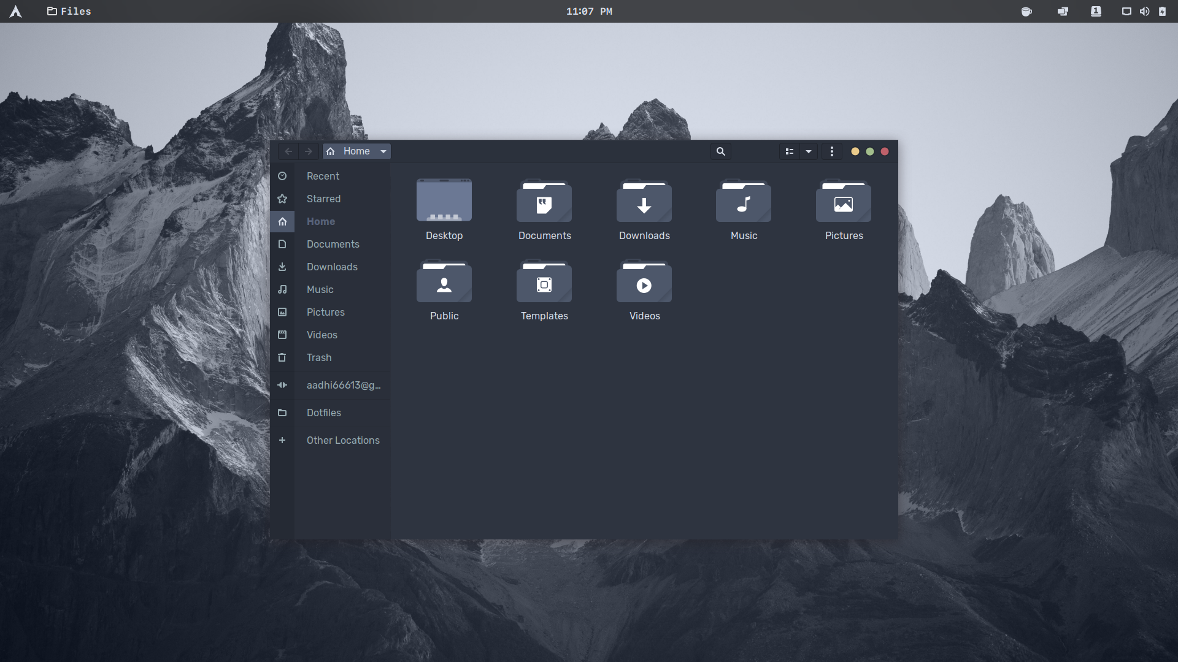Open the Music folder in grid

coord(744,202)
